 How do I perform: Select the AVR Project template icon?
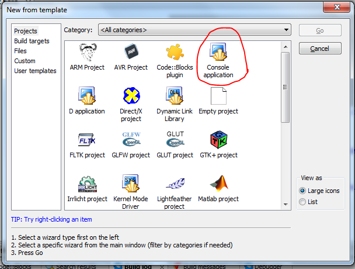tap(131, 53)
